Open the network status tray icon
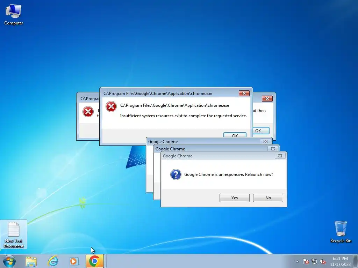 (314, 261)
